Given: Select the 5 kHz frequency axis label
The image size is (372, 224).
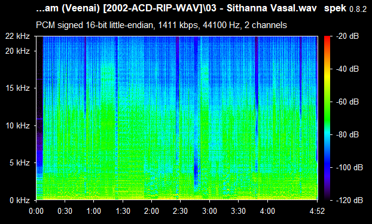Looking at the screenshot, I should (x=20, y=162).
